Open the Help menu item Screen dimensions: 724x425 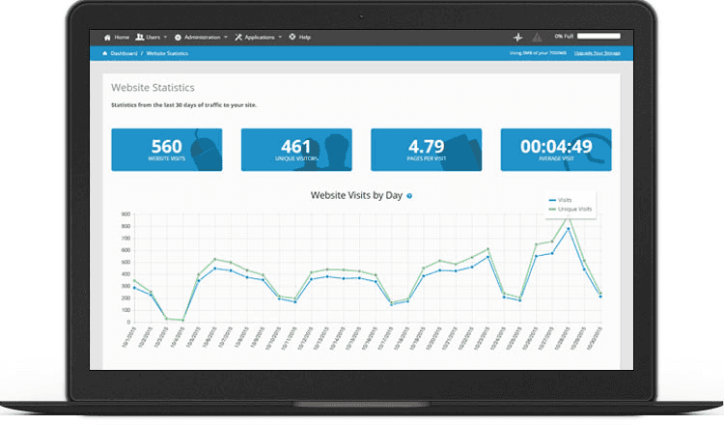(x=304, y=37)
